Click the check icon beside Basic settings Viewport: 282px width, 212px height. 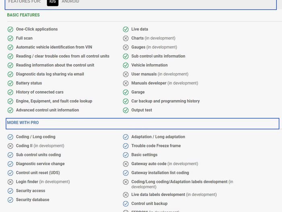pos(126,155)
